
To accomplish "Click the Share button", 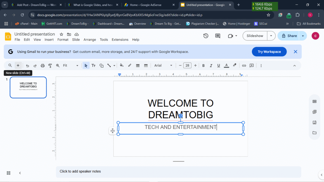I will 289,36.
